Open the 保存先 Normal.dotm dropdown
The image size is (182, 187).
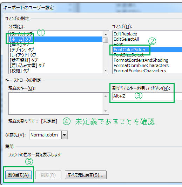click(x=65, y=135)
